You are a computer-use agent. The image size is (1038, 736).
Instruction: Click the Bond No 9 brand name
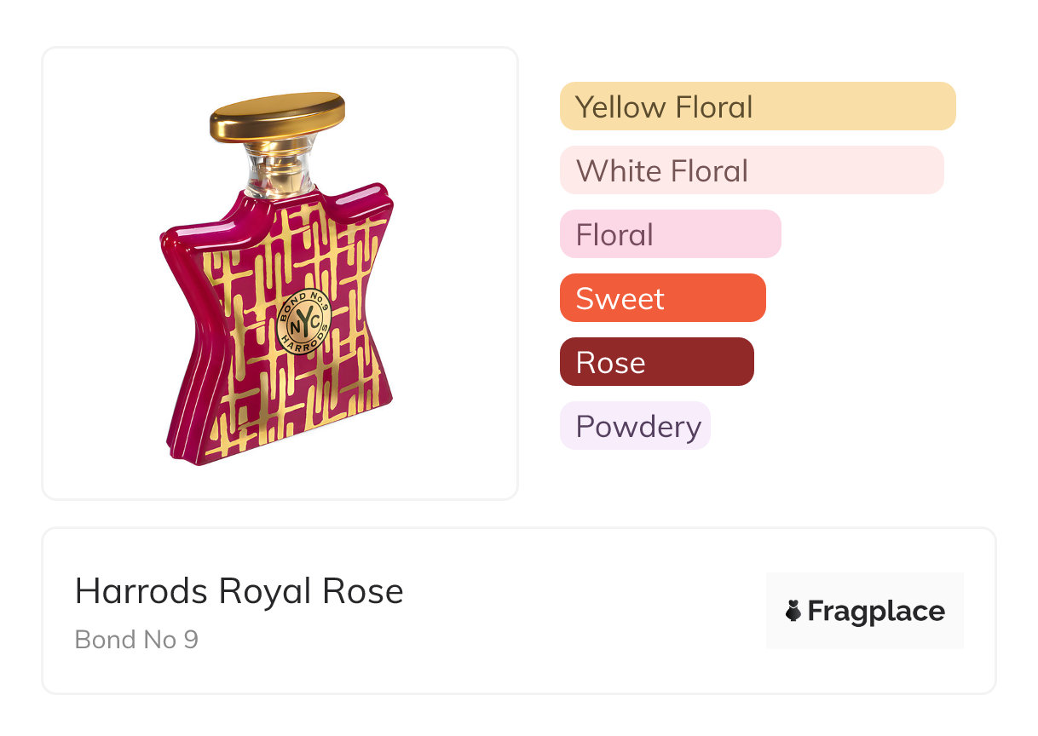tap(136, 639)
